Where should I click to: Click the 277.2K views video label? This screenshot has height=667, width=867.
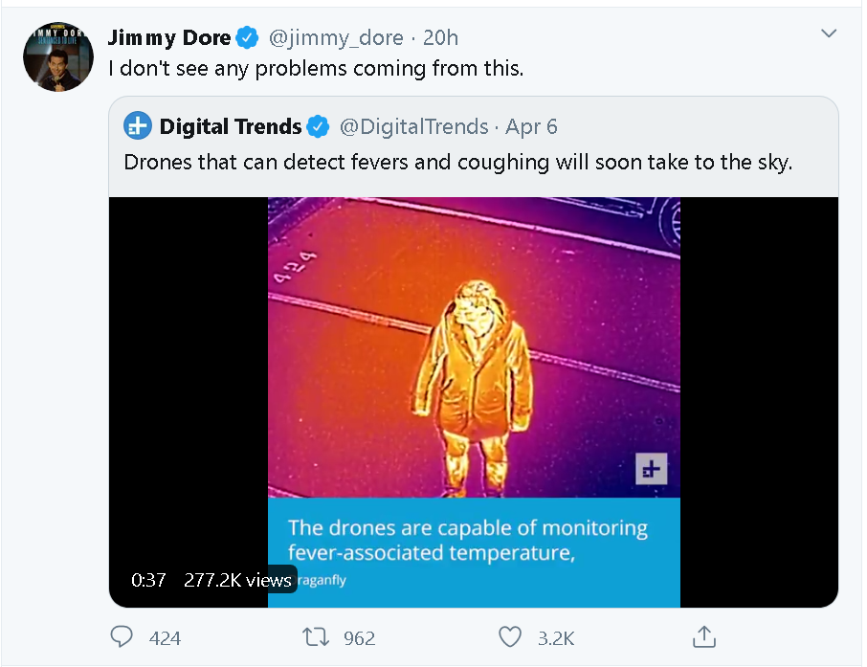(x=237, y=580)
